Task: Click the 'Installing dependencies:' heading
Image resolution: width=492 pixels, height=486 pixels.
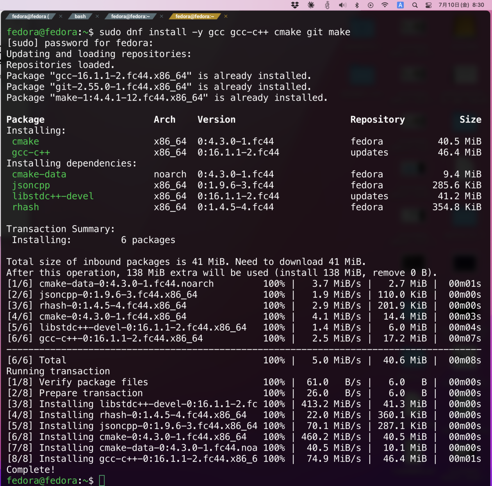Action: 72,163
